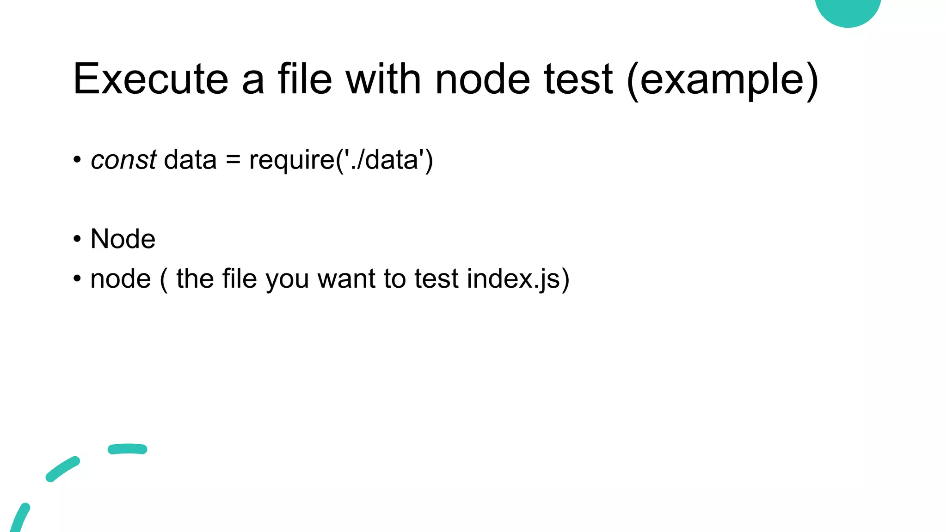Click the slide title 'Execute a file with node test'
This screenshot has width=947, height=532.
click(343, 79)
